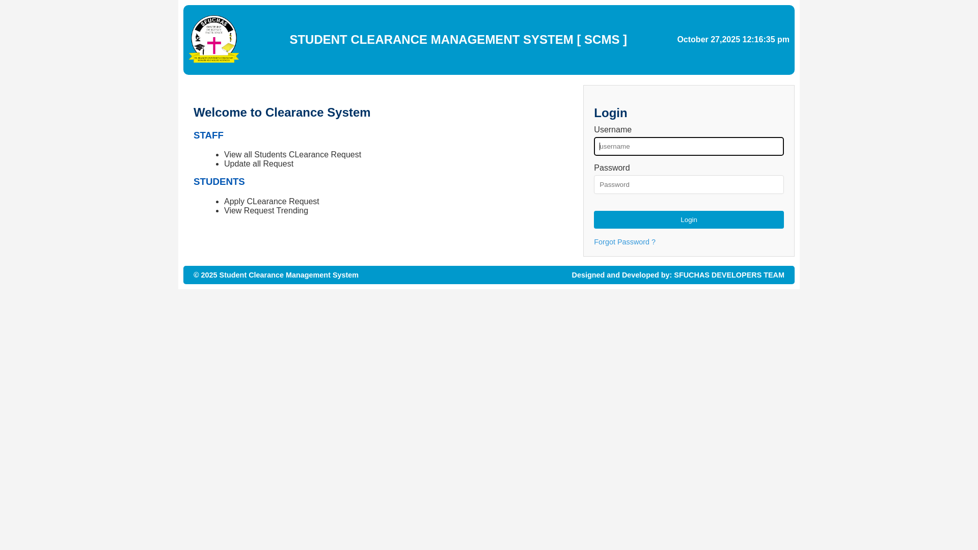The height and width of the screenshot is (550, 978).
Task: Click the Login panel heading
Action: tap(610, 113)
